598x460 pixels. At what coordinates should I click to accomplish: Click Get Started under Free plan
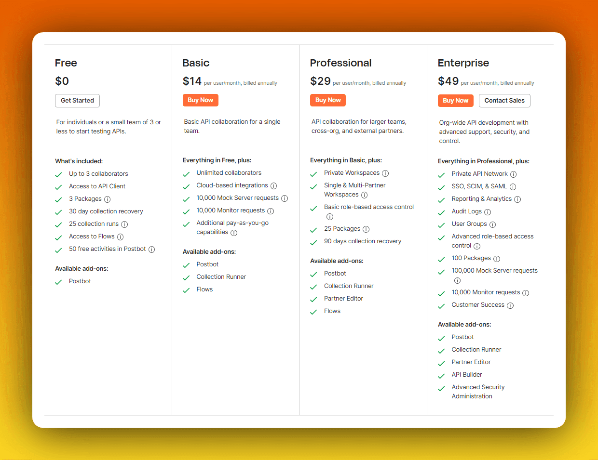[77, 101]
